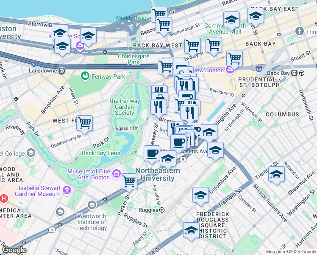Click the View Boston camera pin
The image size is (317, 255).
click(230, 71)
